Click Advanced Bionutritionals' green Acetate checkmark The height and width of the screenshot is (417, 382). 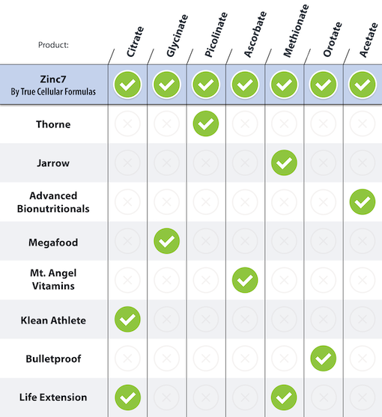click(363, 202)
